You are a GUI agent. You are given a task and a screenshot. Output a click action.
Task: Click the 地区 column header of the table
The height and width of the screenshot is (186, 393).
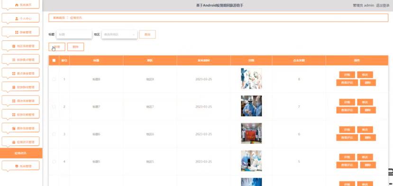pos(150,61)
